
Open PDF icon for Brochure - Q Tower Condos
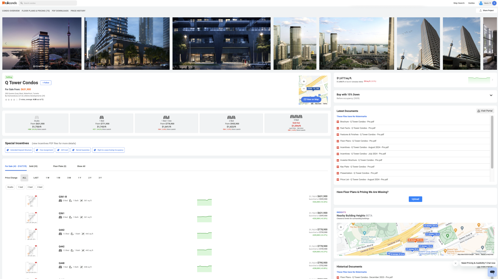338,122
